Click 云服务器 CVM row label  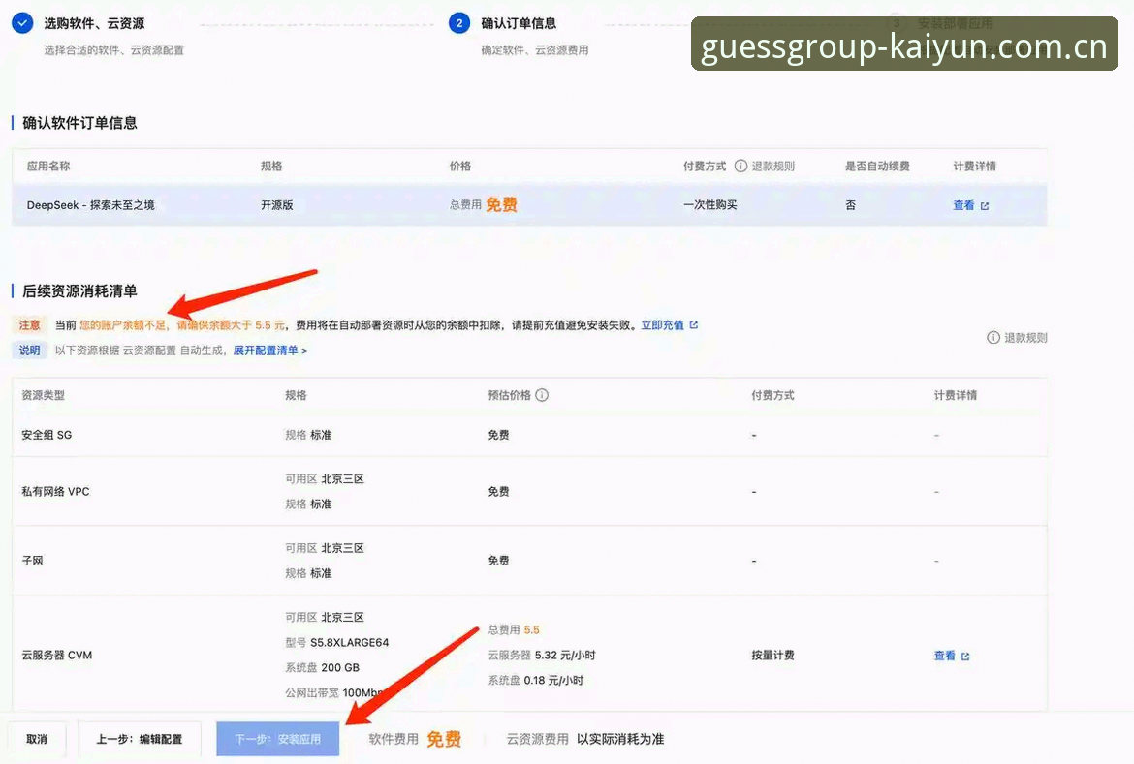56,656
